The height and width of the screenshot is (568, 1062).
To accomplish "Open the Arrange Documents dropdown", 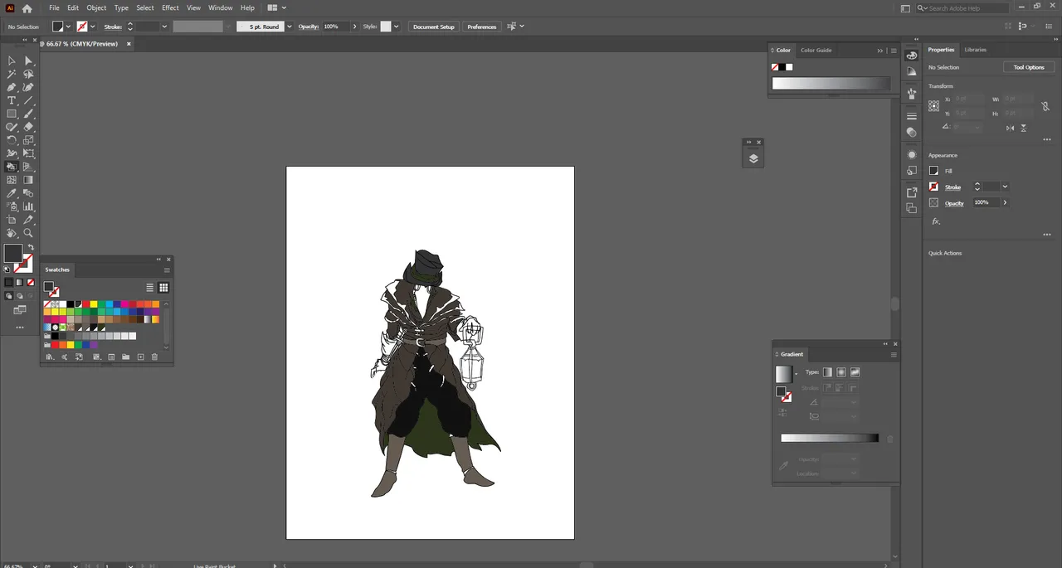I will coord(275,8).
